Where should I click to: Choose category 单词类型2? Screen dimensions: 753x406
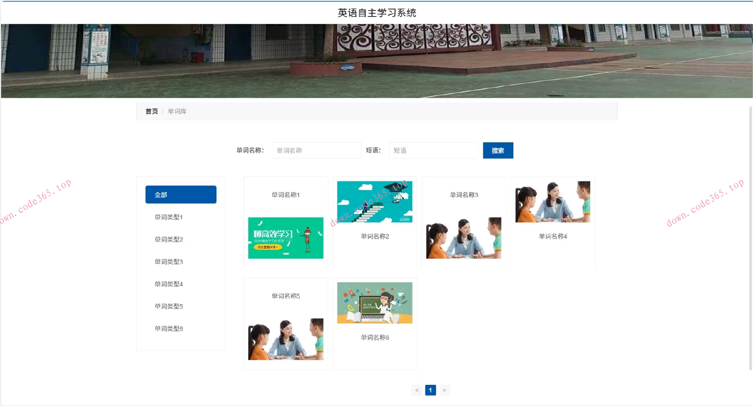click(168, 239)
